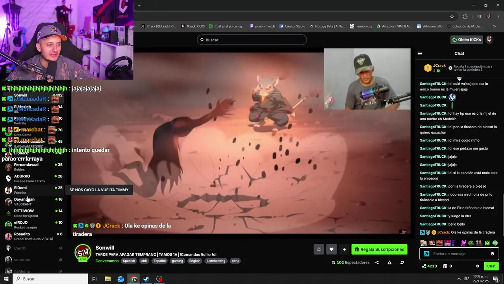The width and height of the screenshot is (504, 284).
Task: Open Steam from the taskbar
Action: [146, 279]
